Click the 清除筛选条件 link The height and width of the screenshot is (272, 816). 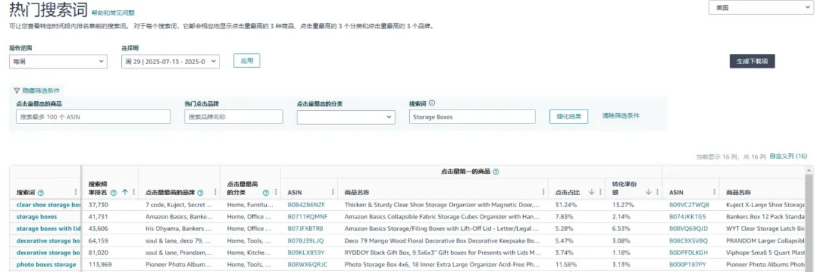click(x=621, y=116)
